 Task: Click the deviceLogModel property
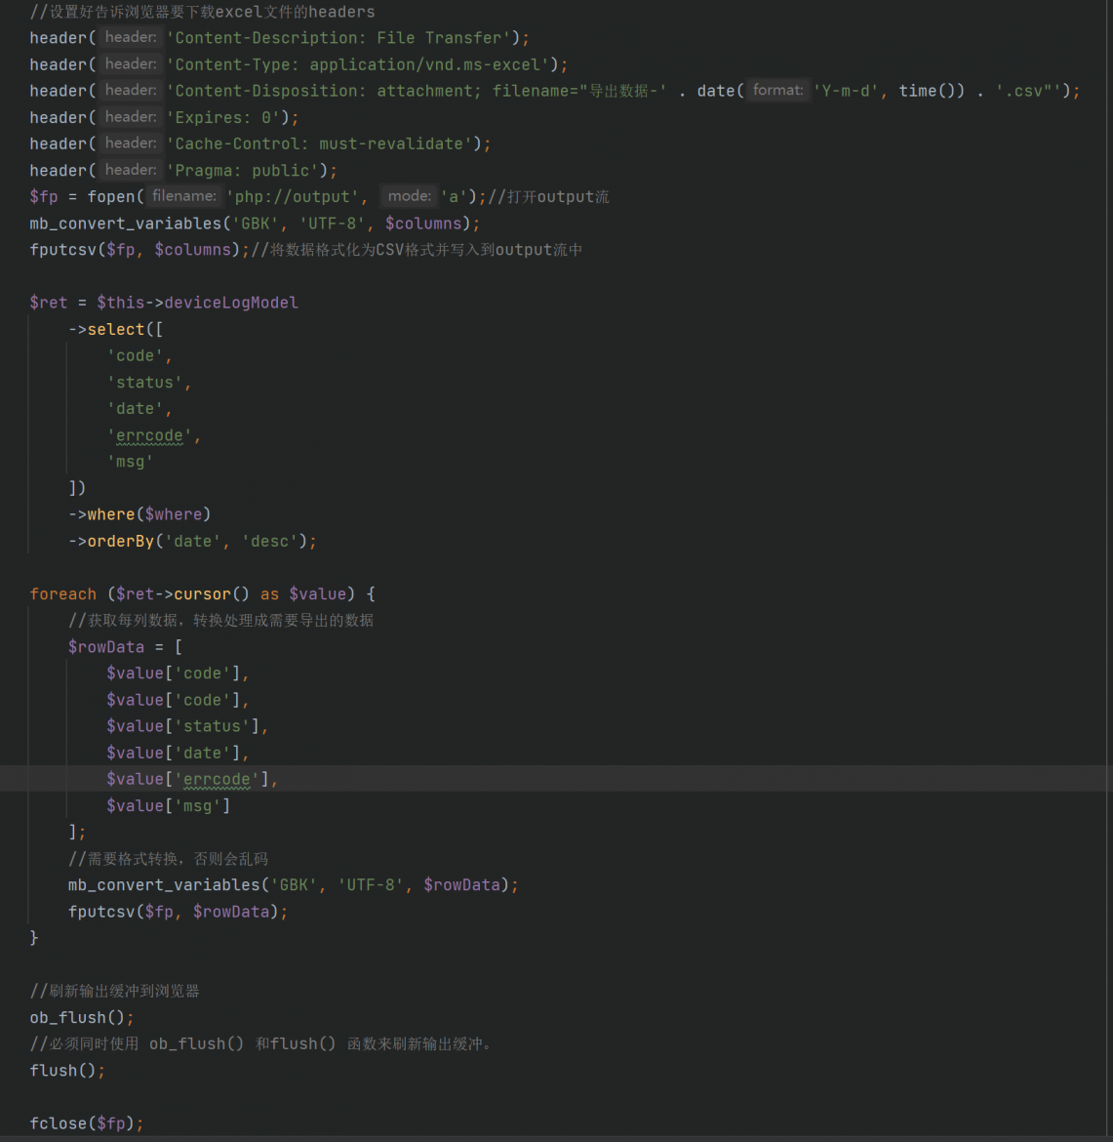tap(231, 303)
